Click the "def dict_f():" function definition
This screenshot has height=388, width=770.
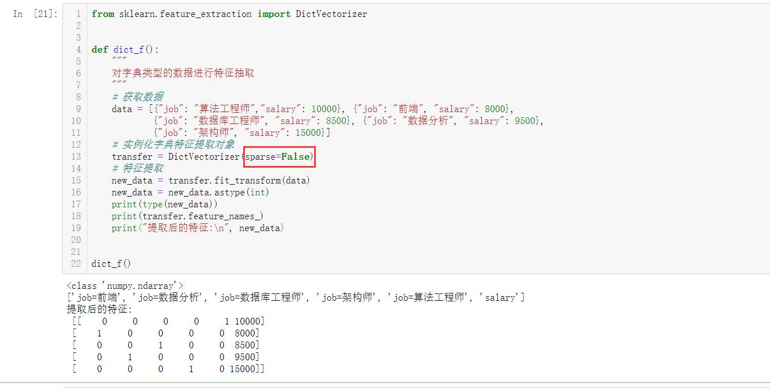[x=121, y=49]
